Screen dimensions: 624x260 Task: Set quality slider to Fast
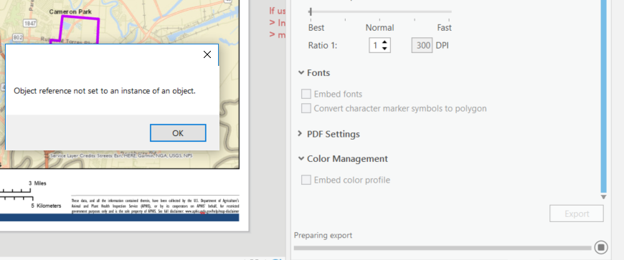pyautogui.click(x=449, y=12)
